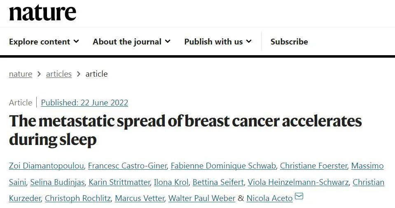Open author Zoi Diamantopoulou's details
The height and width of the screenshot is (208, 395).
(x=47, y=166)
